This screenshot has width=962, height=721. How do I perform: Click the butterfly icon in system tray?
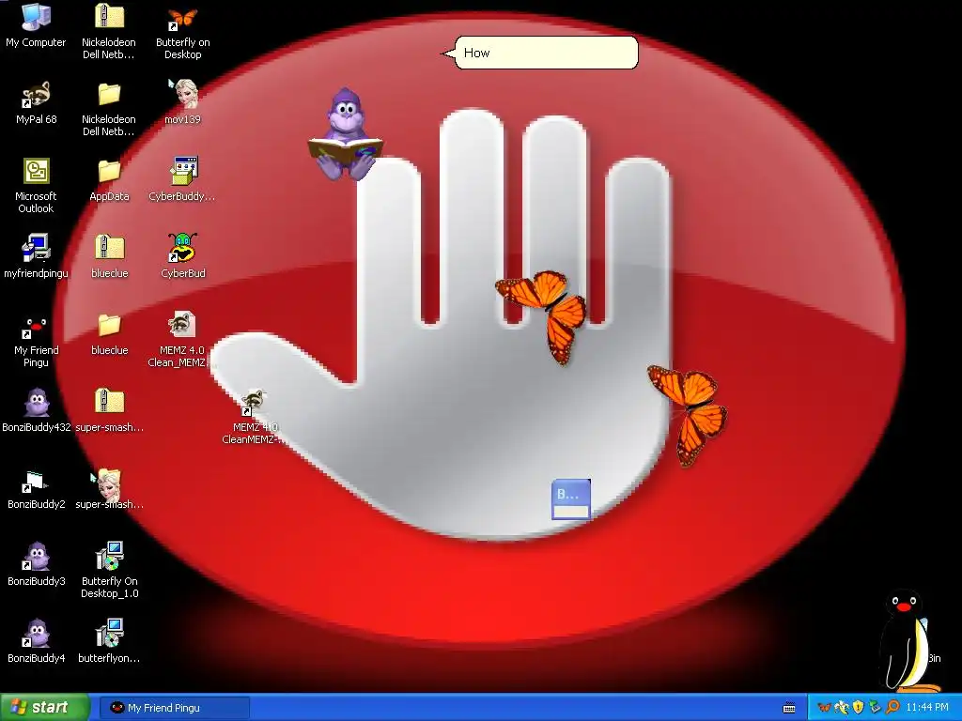click(825, 708)
